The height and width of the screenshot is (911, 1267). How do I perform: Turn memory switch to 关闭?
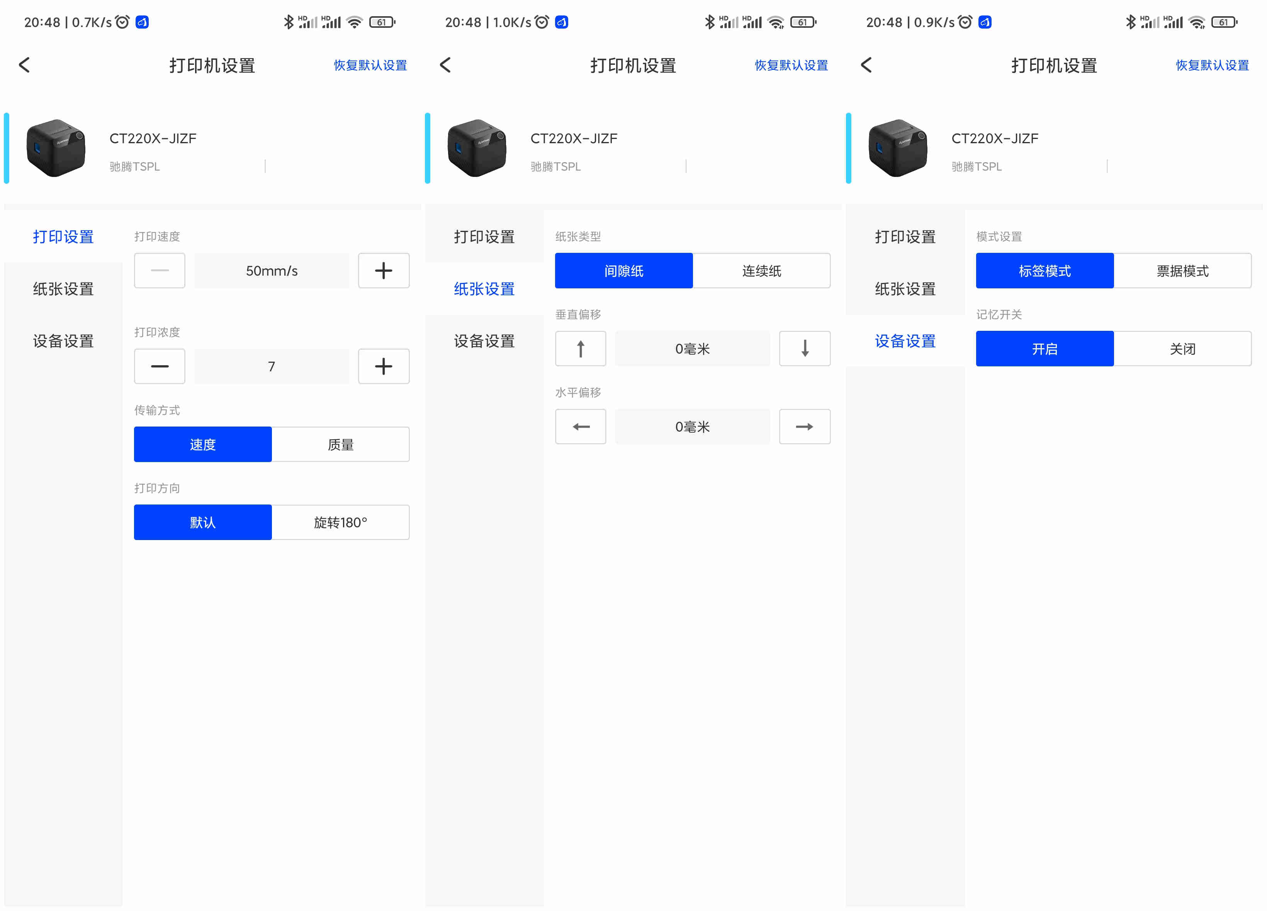1182,349
